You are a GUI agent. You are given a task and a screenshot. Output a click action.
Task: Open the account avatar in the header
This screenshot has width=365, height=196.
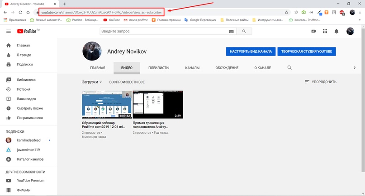(x=350, y=31)
